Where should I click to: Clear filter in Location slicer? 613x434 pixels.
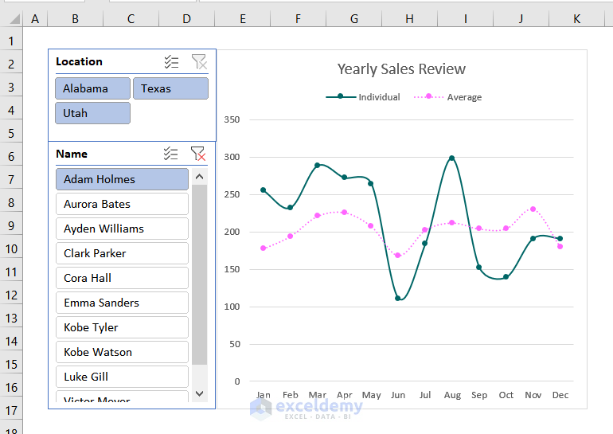pos(198,62)
